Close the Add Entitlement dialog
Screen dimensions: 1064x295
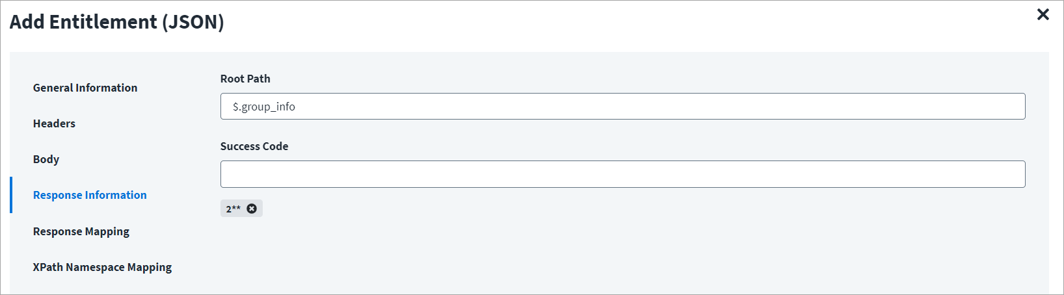click(x=1043, y=14)
